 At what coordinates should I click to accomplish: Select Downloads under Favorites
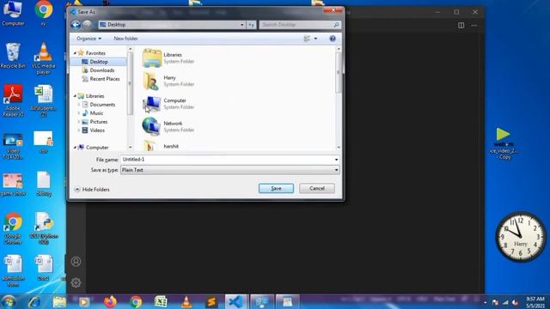(x=101, y=70)
